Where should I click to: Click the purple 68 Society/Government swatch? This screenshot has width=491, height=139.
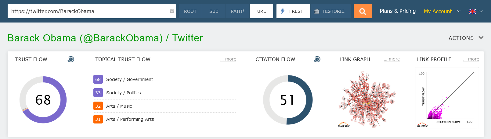click(98, 79)
